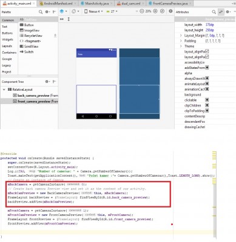Zoom to fit screen icon
This screenshot has height=242, width=236.
pyautogui.click(x=162, y=11)
